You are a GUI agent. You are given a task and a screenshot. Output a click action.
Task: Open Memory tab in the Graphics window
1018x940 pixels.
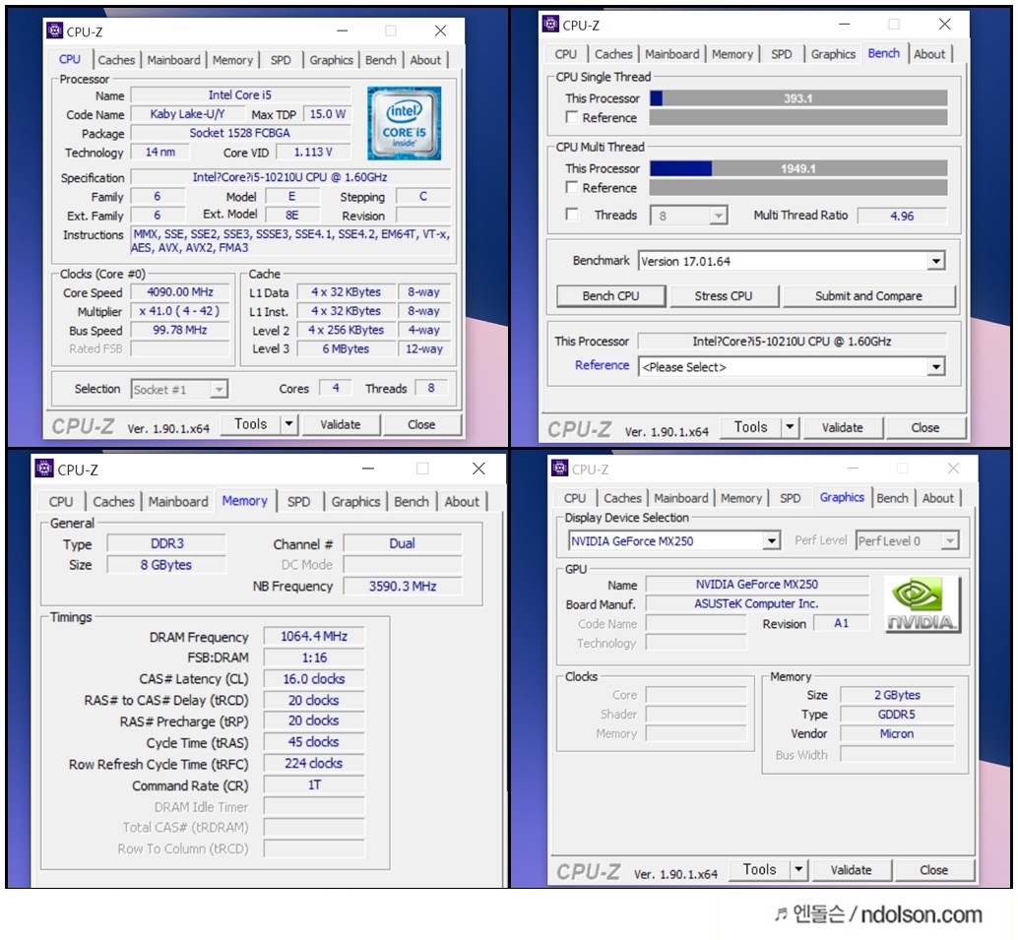pos(740,498)
